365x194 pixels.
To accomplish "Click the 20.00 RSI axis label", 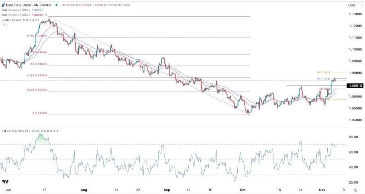I will pos(353,182).
